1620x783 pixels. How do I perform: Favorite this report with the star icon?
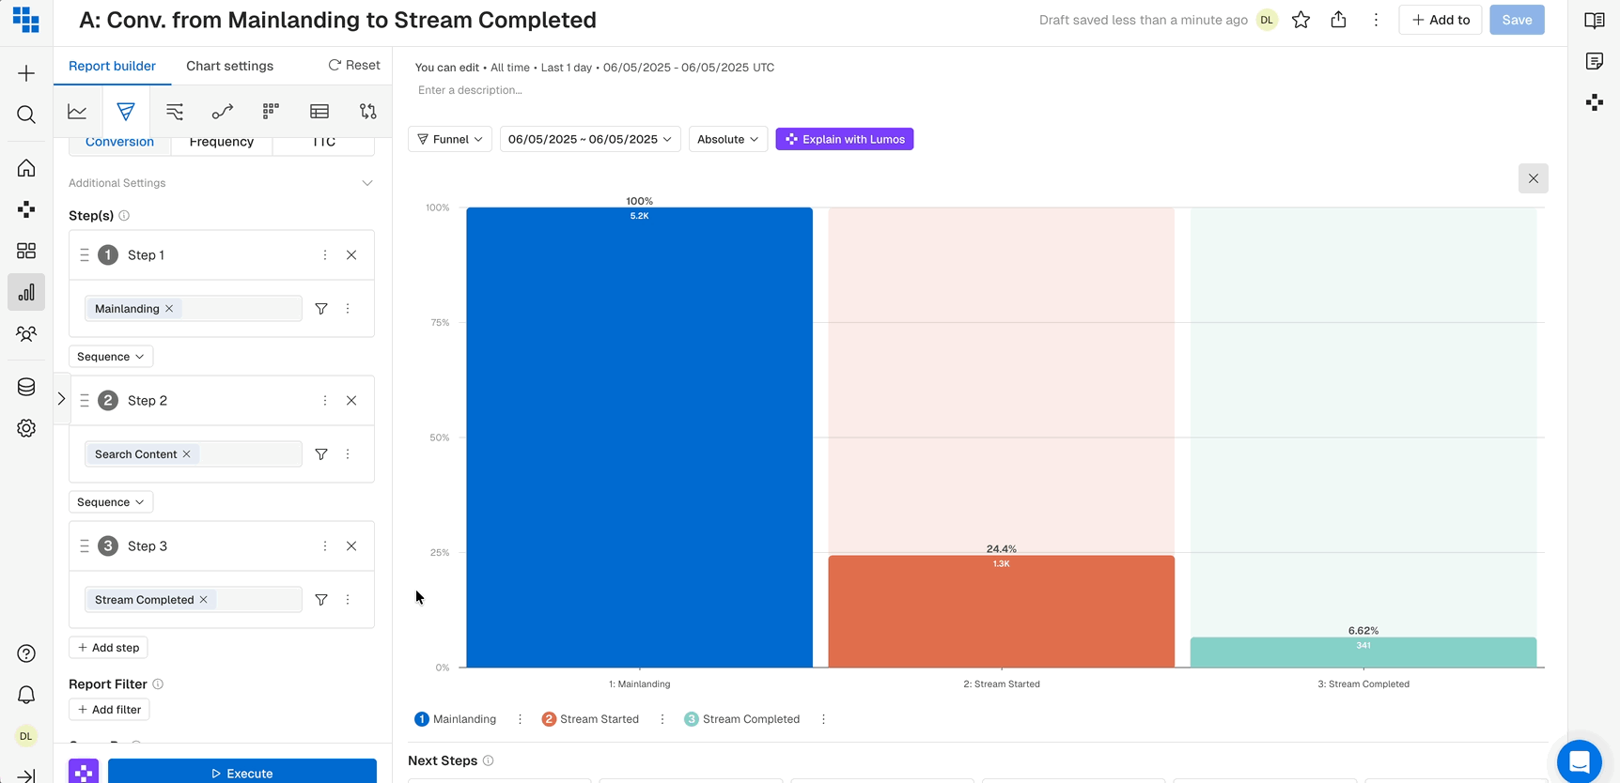1301,20
